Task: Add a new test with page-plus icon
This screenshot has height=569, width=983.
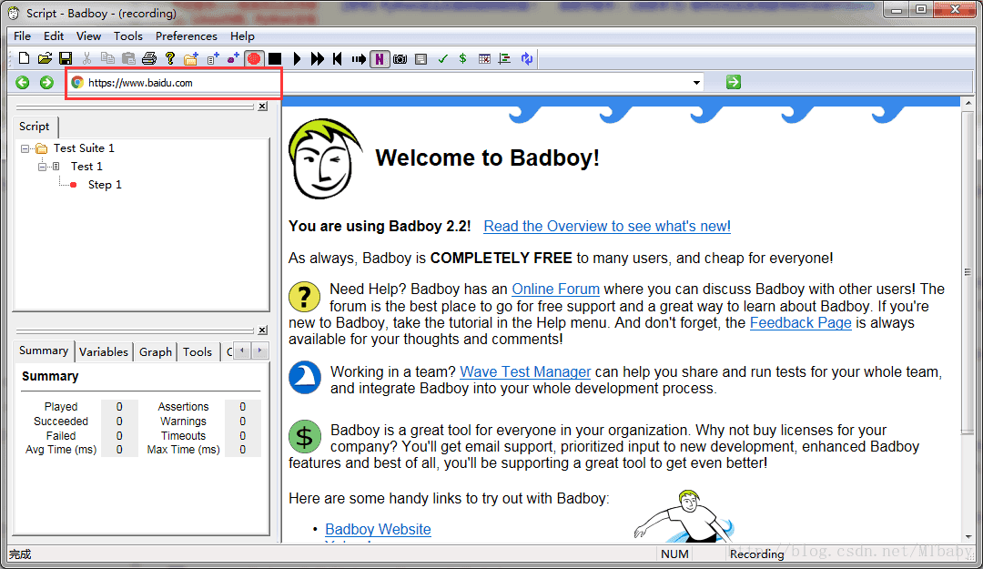Action: (212, 58)
